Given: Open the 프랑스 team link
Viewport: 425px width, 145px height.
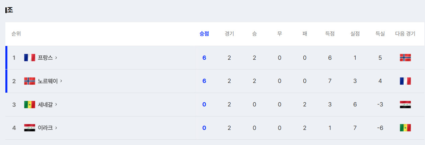Looking at the screenshot, I should point(45,58).
